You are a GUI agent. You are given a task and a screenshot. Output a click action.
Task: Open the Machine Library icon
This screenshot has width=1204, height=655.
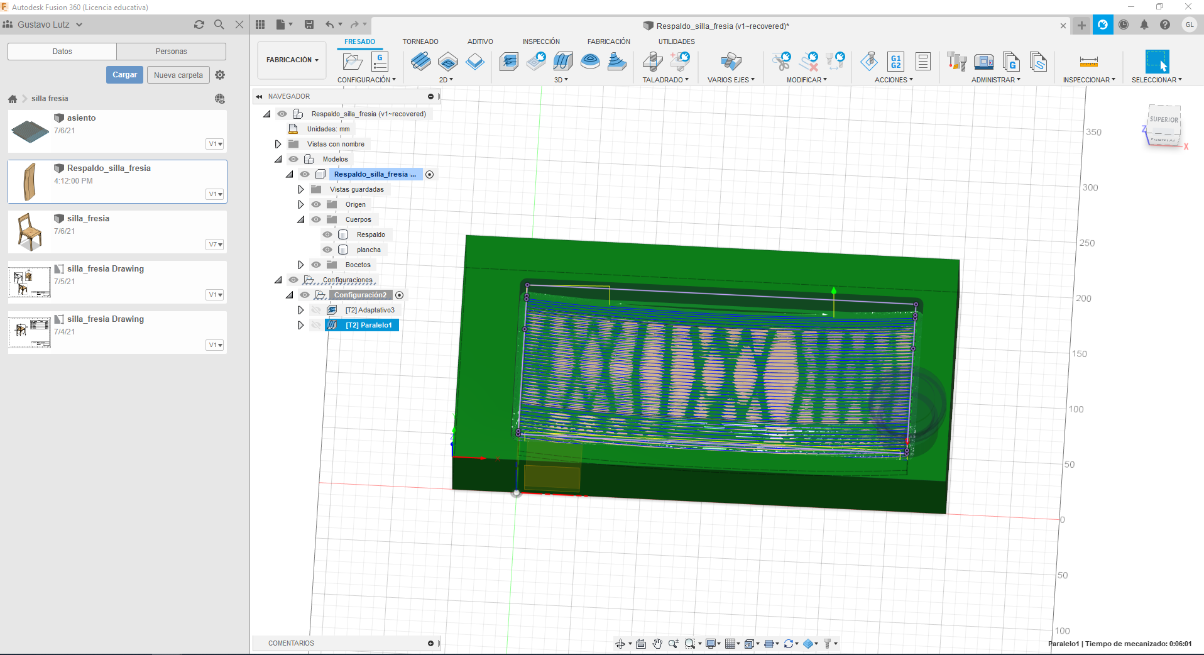[x=984, y=62]
